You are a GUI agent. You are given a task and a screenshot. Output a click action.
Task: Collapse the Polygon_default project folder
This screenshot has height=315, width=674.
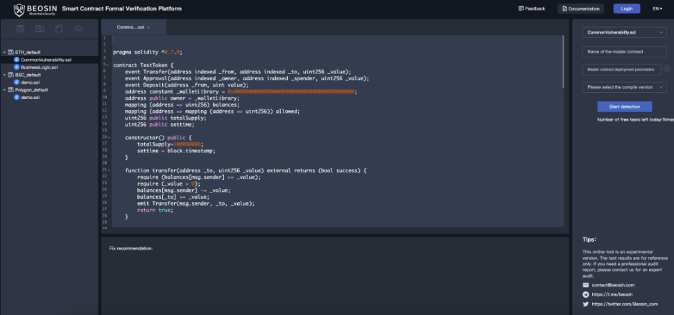[4, 90]
